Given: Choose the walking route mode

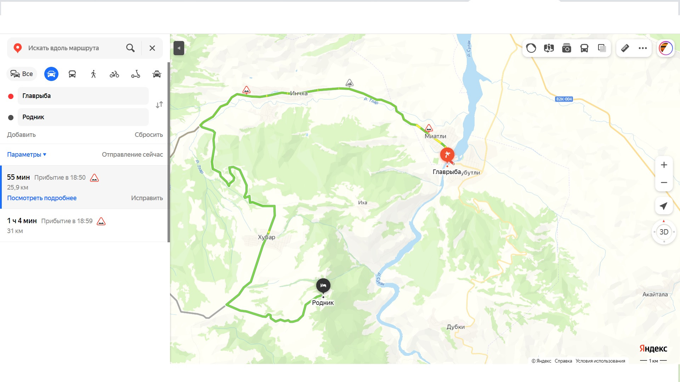Looking at the screenshot, I should 93,74.
